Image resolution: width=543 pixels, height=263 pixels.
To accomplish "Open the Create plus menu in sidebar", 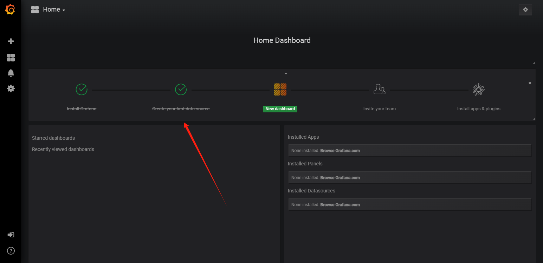I will tap(11, 41).
